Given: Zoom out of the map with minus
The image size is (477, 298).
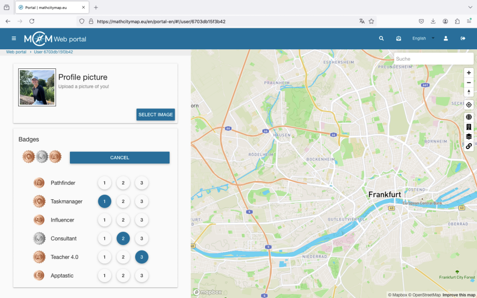Looking at the screenshot, I should (469, 82).
